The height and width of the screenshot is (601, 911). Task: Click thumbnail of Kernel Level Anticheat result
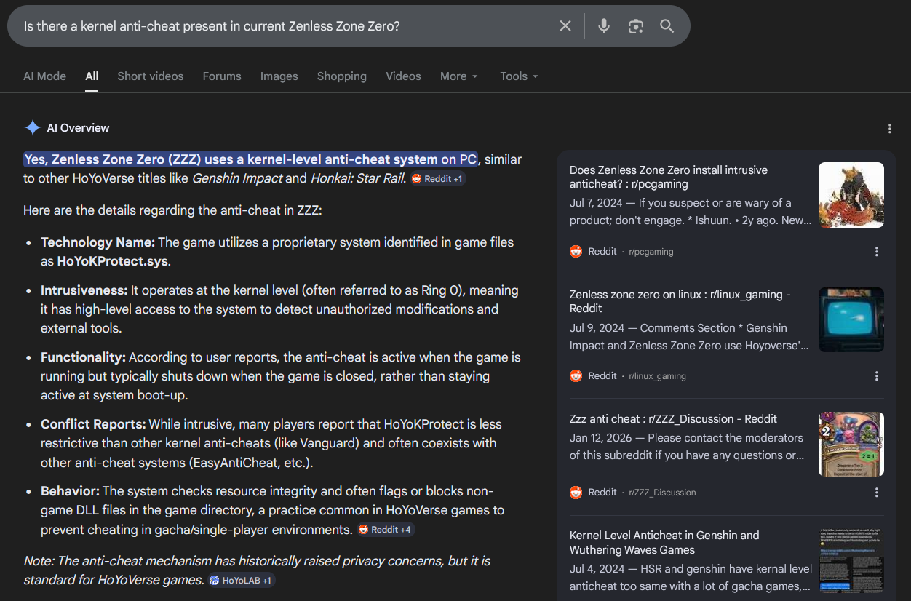click(x=851, y=561)
